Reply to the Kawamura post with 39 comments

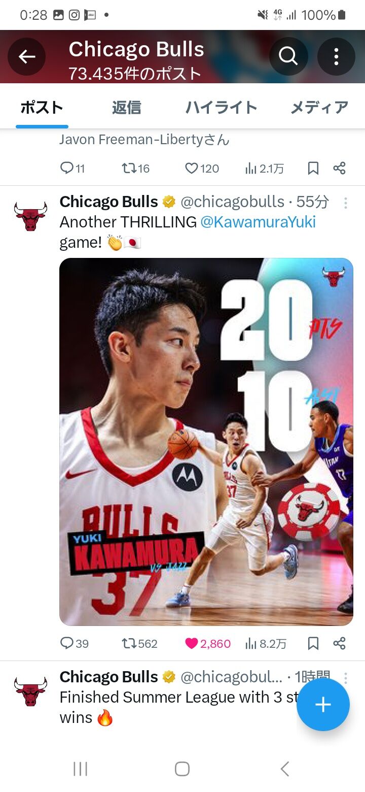75,644
